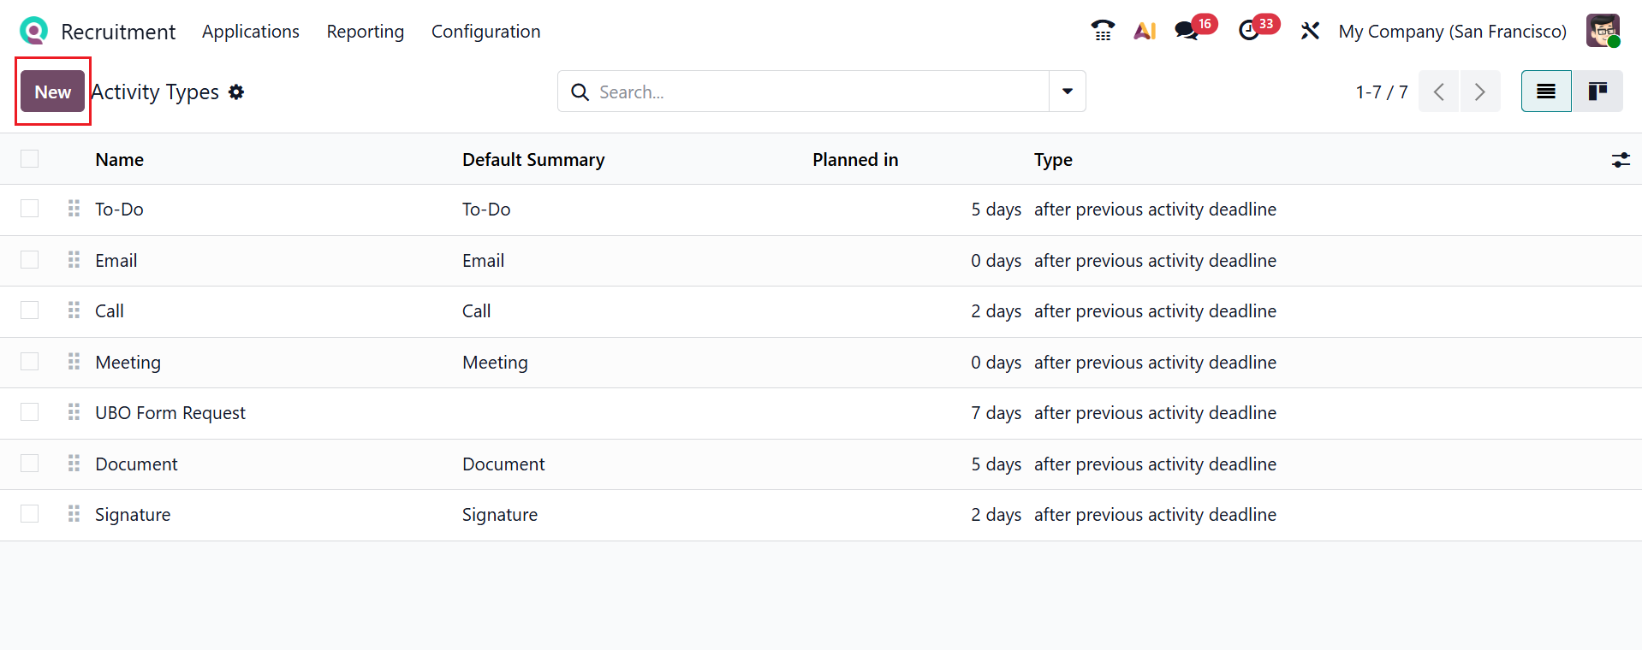The image size is (1642, 650).
Task: Open the AI assistant icon
Action: click(x=1145, y=32)
